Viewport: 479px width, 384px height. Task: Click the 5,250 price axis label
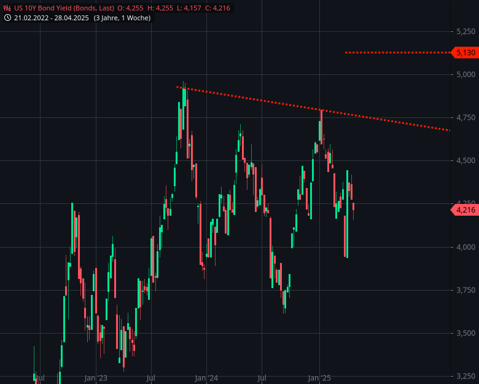tap(466, 31)
